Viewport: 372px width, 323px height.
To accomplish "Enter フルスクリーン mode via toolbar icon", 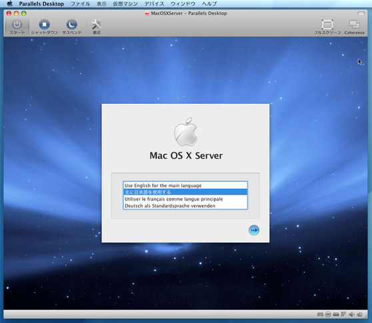I will [327, 25].
